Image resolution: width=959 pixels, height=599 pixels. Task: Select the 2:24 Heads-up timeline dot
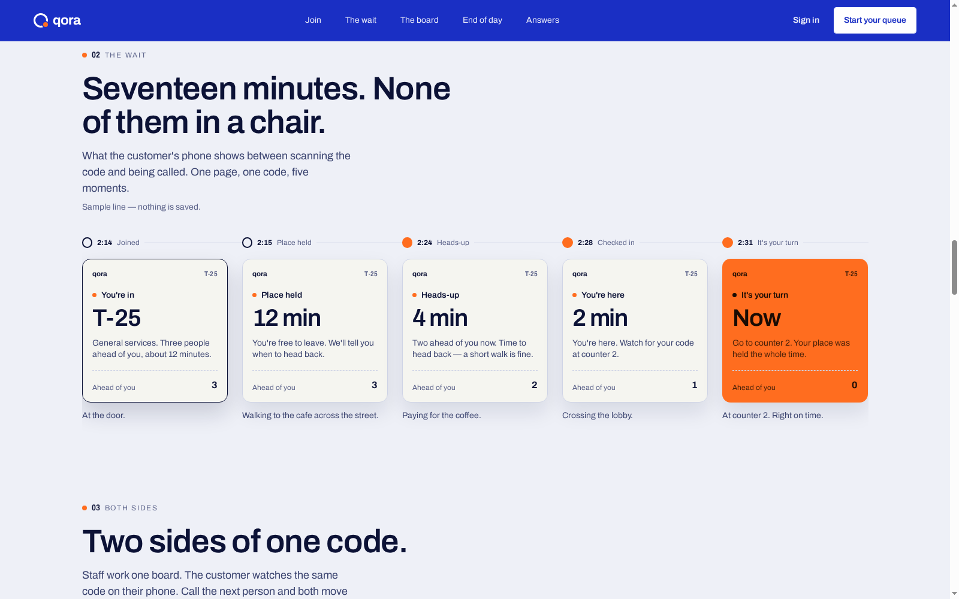click(x=407, y=243)
